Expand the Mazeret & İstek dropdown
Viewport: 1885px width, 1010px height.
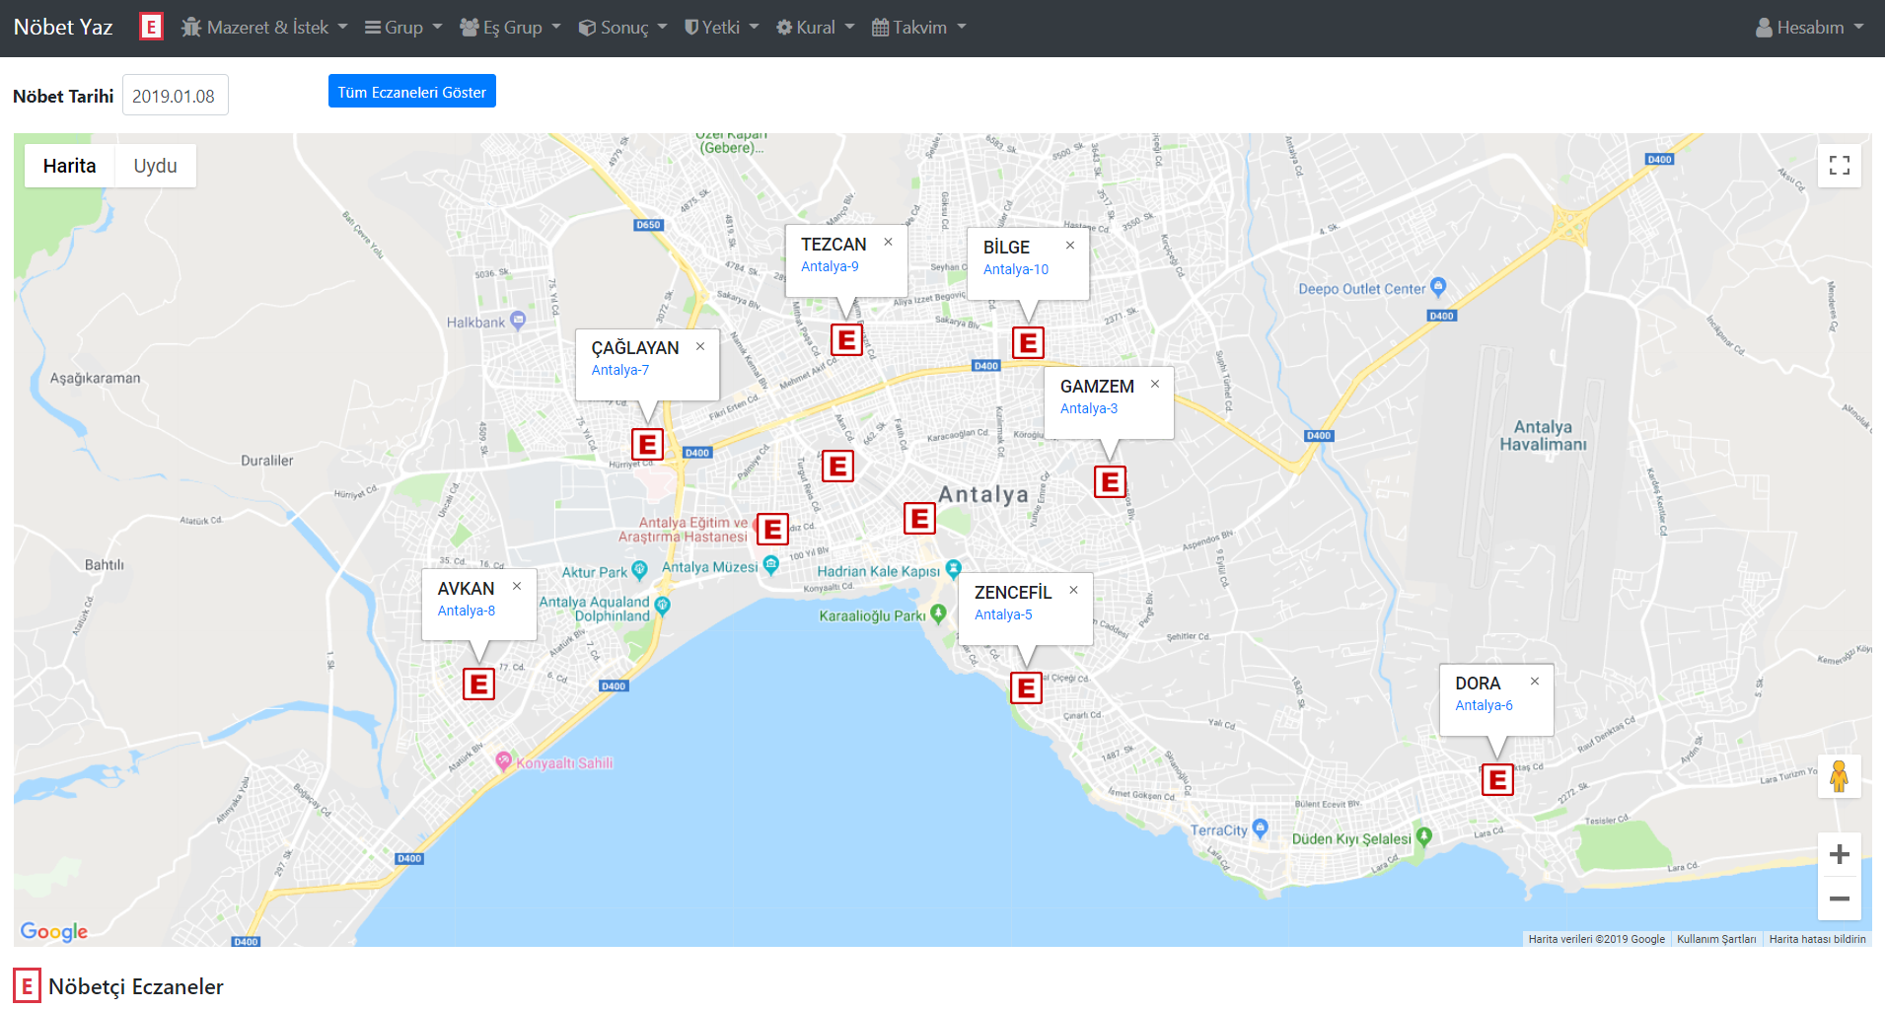pos(264,28)
